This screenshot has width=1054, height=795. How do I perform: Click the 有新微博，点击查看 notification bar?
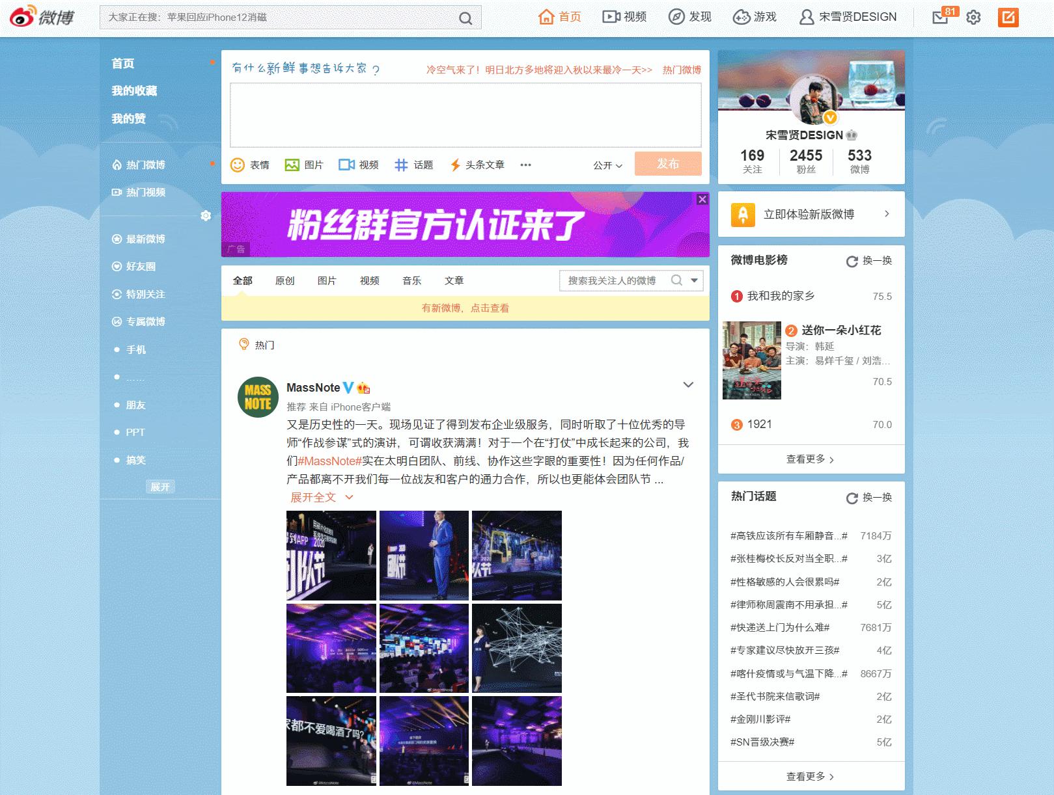click(464, 308)
